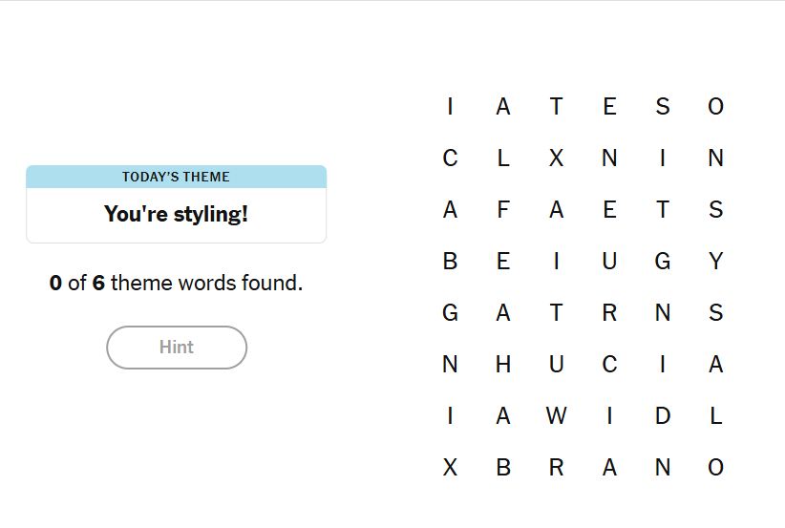Tap the X in the bottom row
Screen dimensions: 785x528
coord(451,468)
